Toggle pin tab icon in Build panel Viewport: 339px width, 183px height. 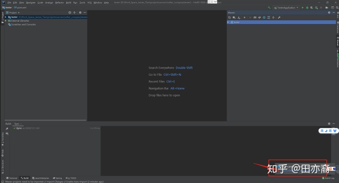[7, 129]
